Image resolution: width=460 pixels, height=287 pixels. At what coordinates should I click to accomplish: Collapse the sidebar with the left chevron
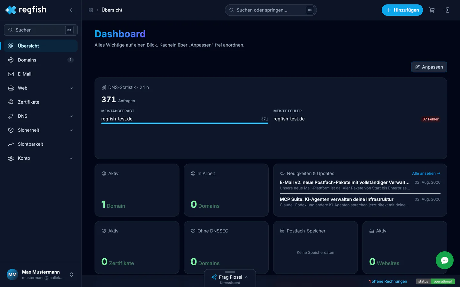pyautogui.click(x=71, y=10)
